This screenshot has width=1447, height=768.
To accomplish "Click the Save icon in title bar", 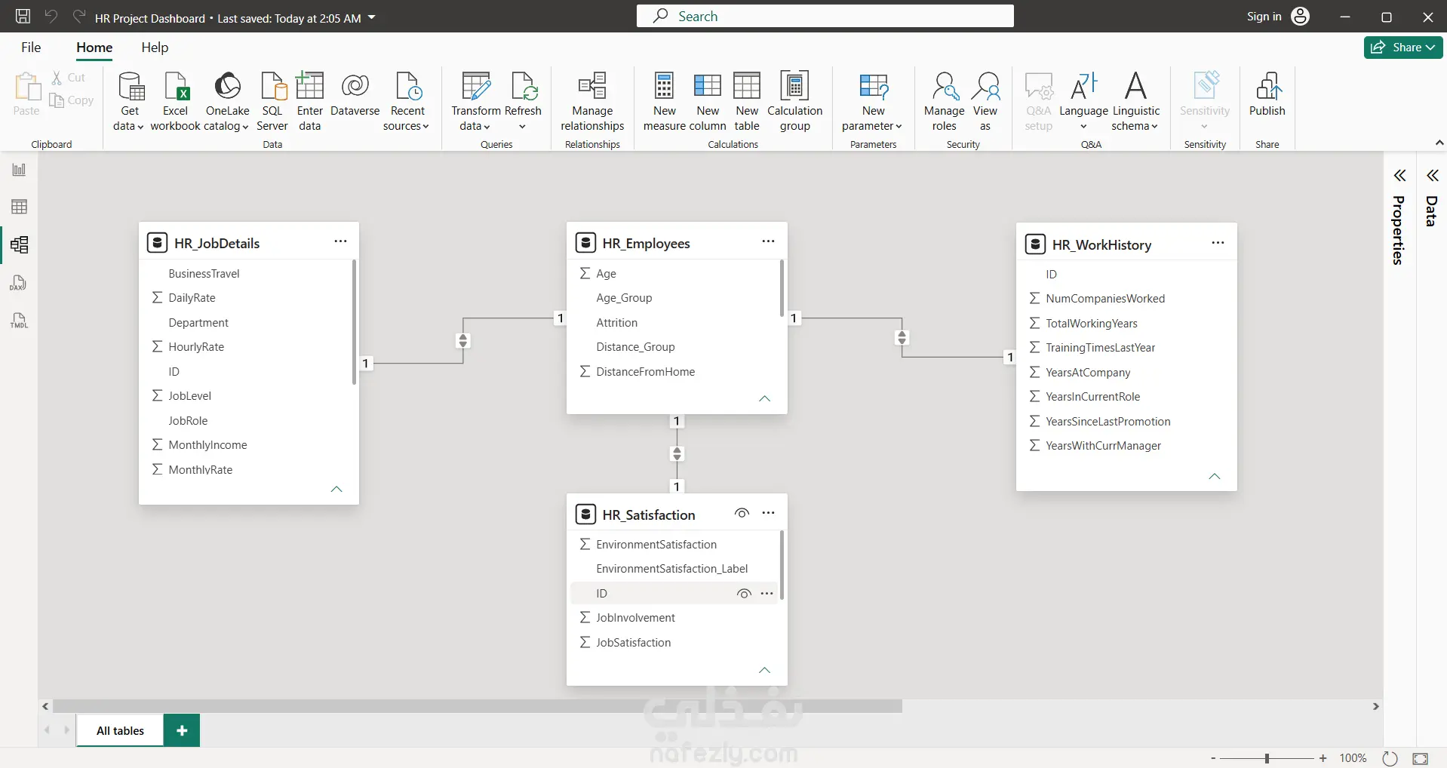I will (23, 17).
